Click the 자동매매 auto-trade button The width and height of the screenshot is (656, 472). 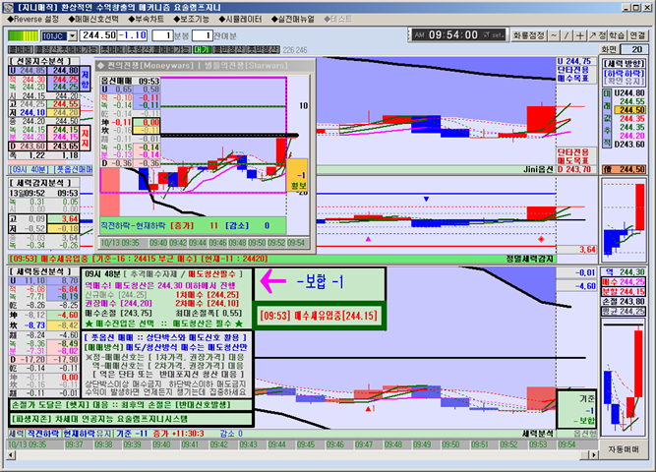[624, 449]
